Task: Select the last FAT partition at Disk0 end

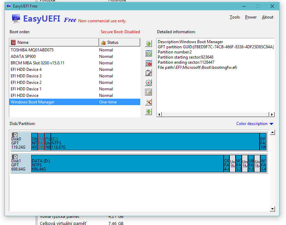Action: coord(263,141)
